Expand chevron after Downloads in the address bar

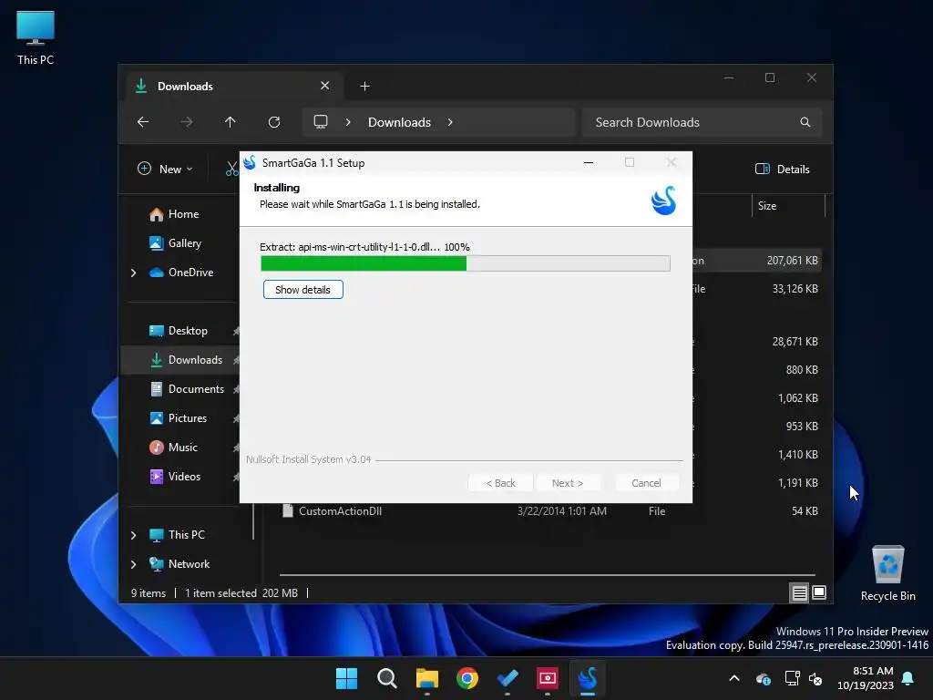pyautogui.click(x=450, y=122)
